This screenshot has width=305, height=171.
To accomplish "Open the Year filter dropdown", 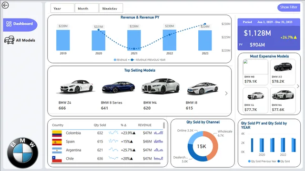I will 62,9.
